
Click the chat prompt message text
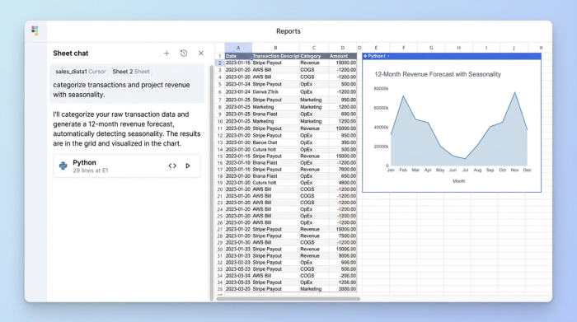(121, 90)
